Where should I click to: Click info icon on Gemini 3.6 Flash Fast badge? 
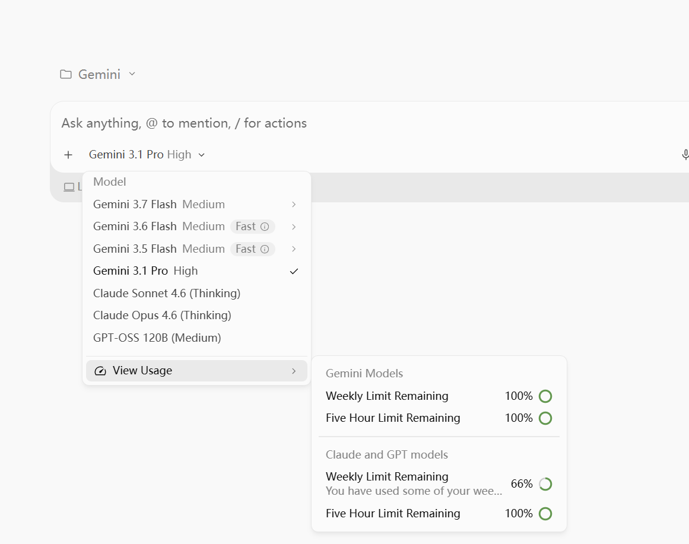coord(265,227)
